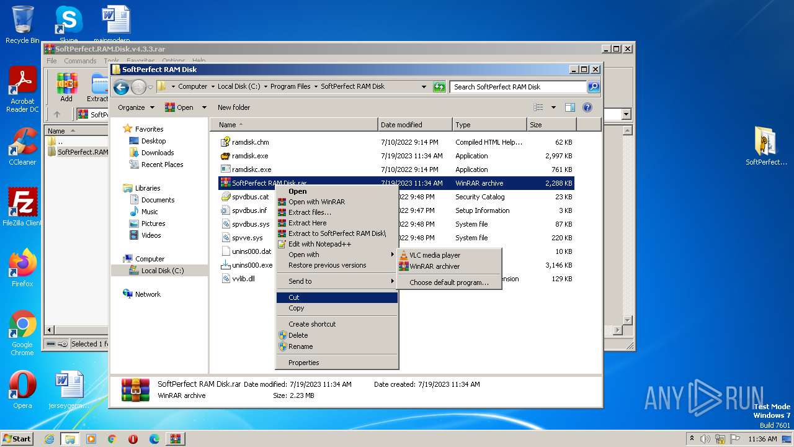Screen dimensions: 794x447
Task: Select Extract Here from context menu
Action: [x=337, y=223]
